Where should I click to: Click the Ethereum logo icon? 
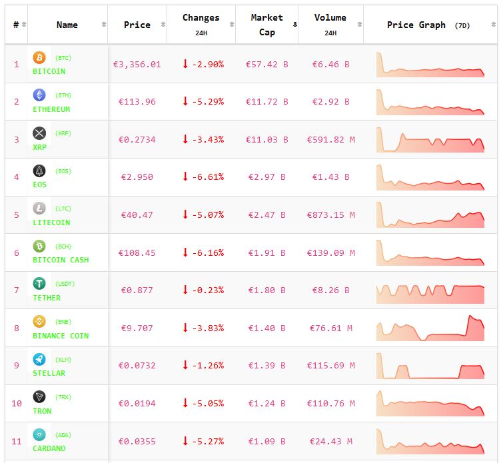pos(39,95)
